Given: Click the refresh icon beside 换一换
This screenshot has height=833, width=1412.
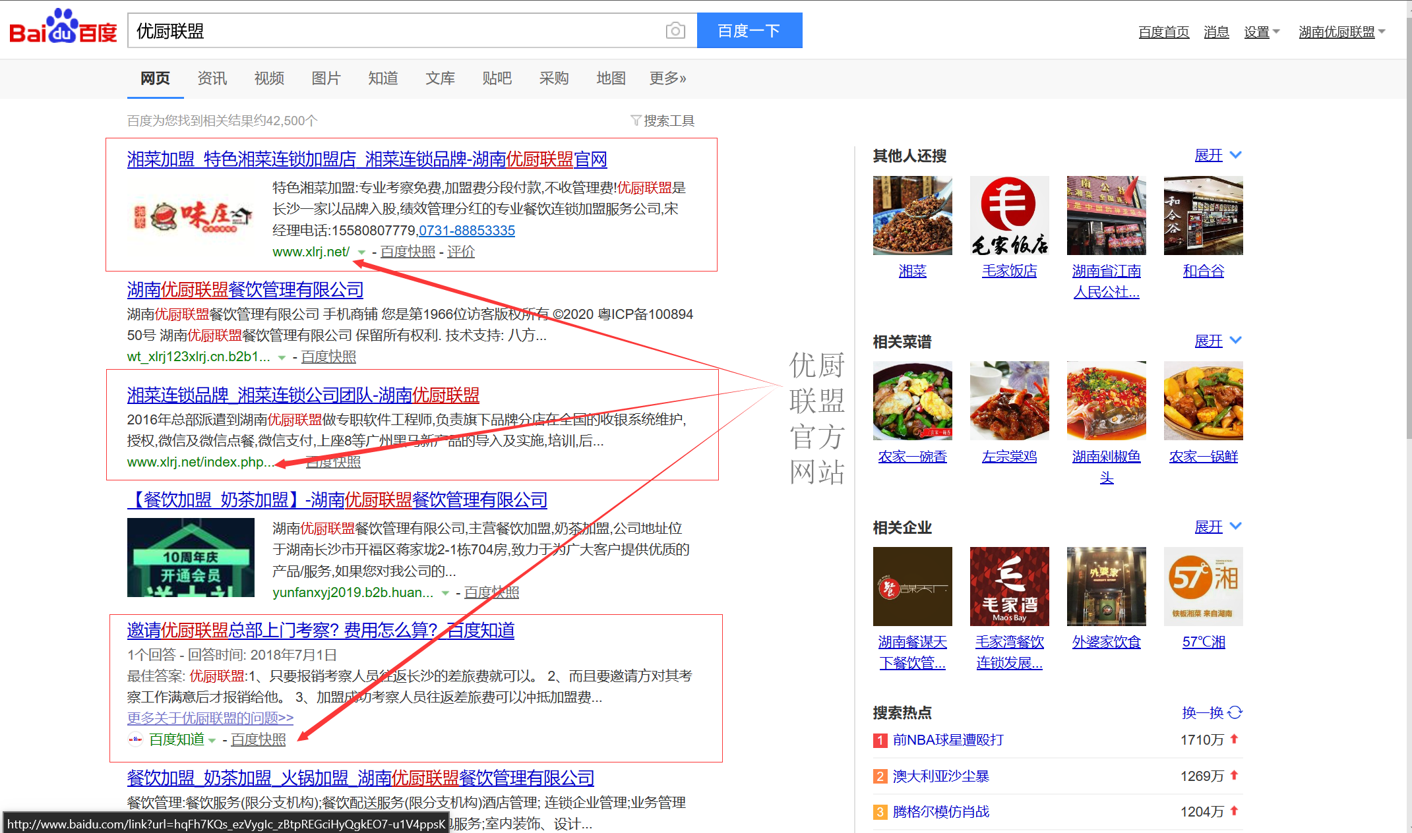Looking at the screenshot, I should tap(1235, 712).
